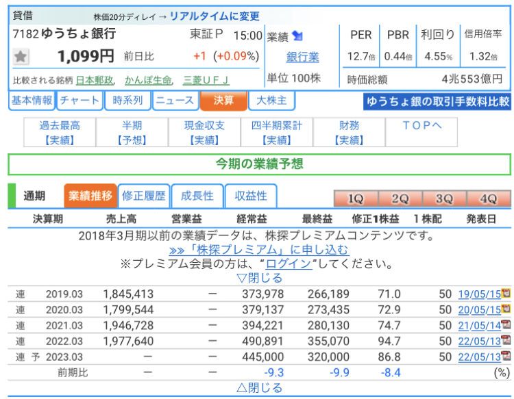This screenshot has width=514, height=399.
Task: Click the 2Q quarter button
Action: click(400, 198)
